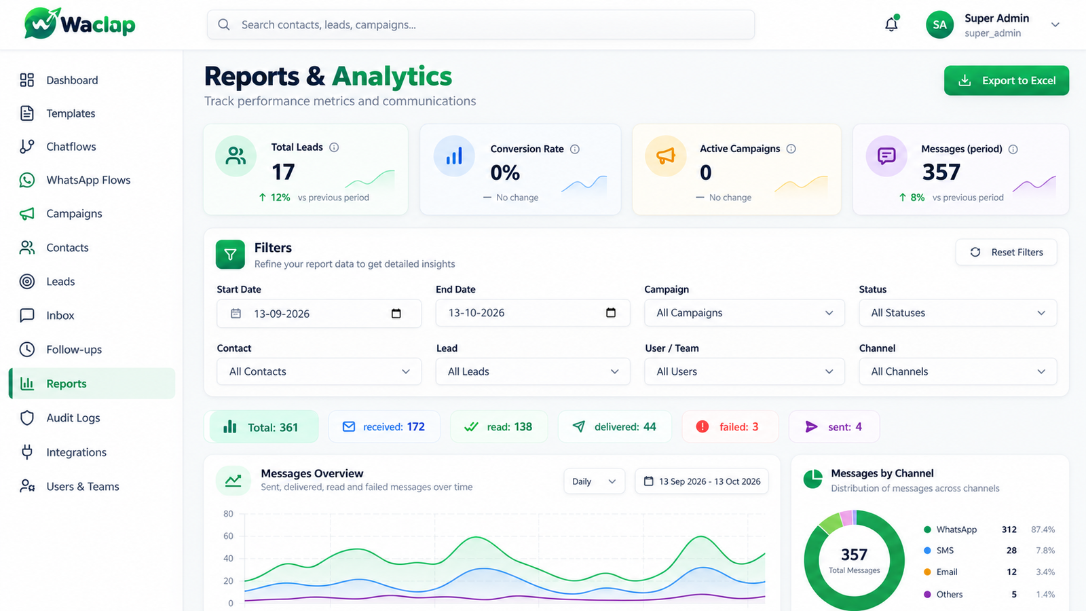Click the Messages (period) chat bubble icon

886,156
